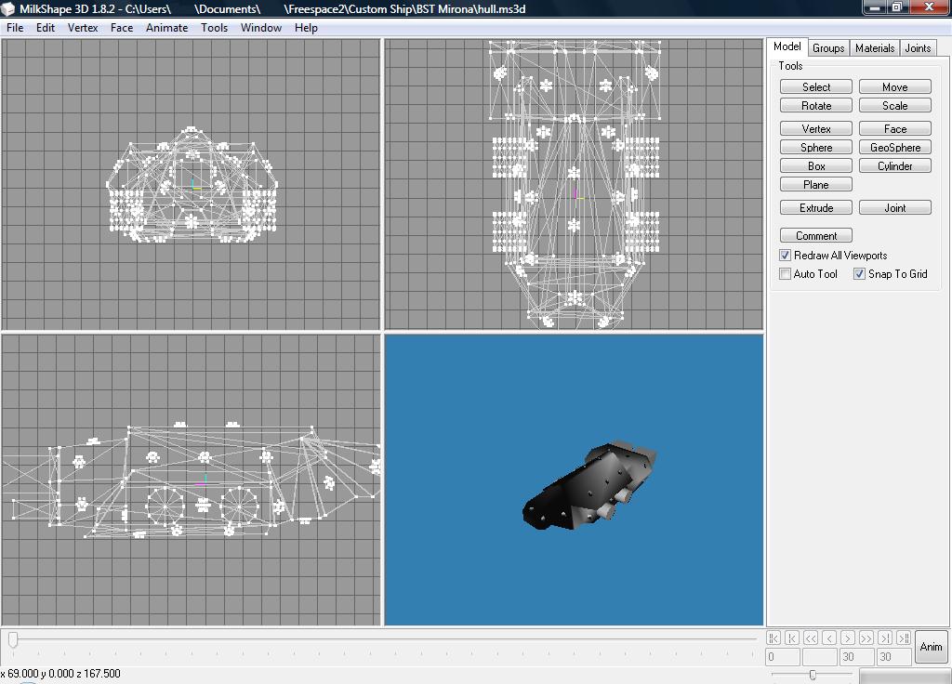952x684 pixels.
Task: Click the MilkShape 3D title bar icon
Action: (7, 8)
